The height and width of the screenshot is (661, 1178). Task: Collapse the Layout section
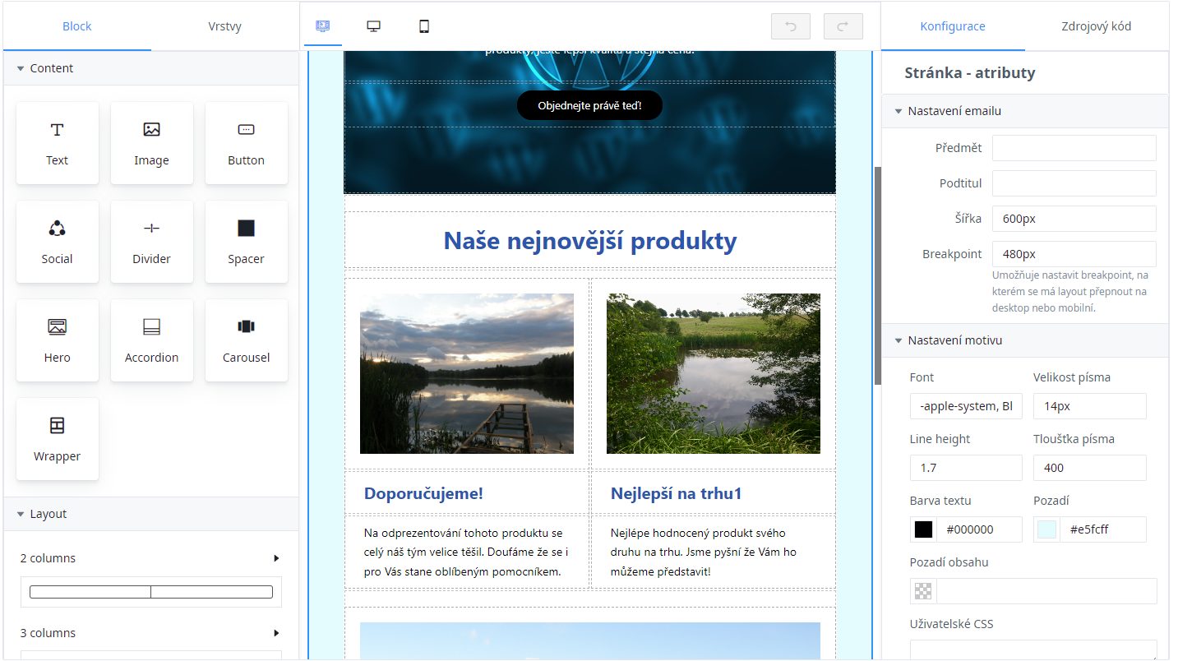(151, 514)
